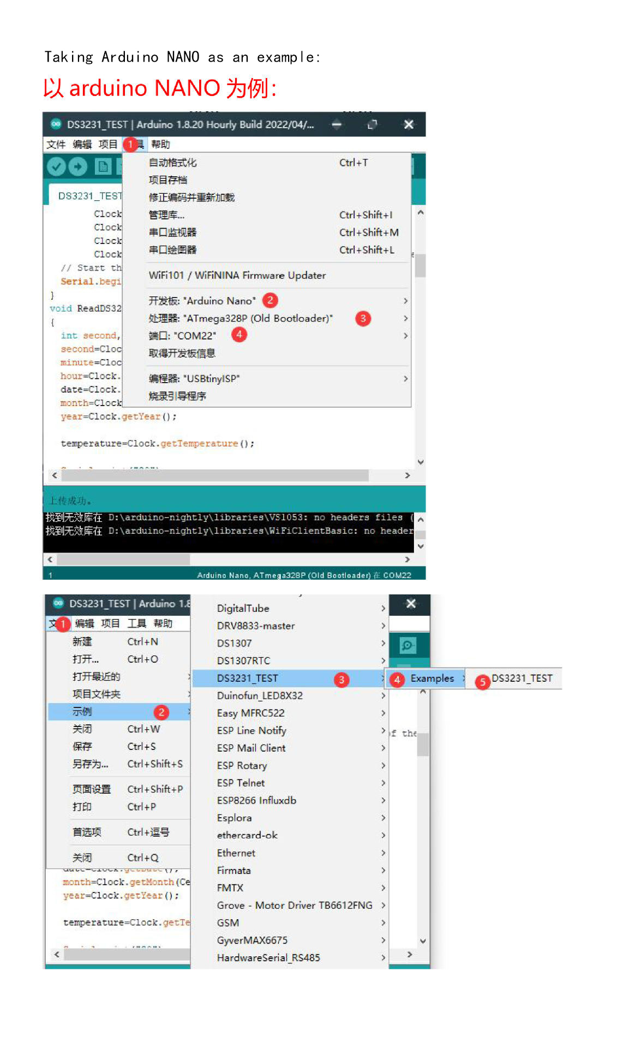Choose 修正编码并重新加载 entry
The width and height of the screenshot is (635, 1048).
coord(267,198)
